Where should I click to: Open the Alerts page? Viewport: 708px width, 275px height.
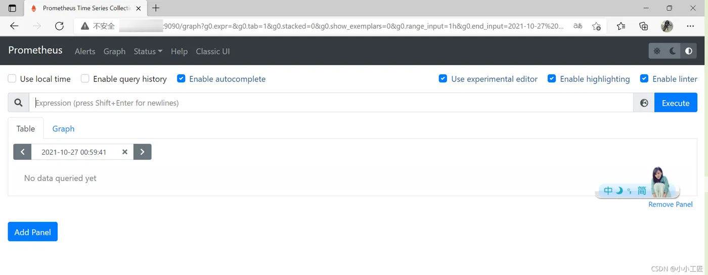click(x=85, y=51)
